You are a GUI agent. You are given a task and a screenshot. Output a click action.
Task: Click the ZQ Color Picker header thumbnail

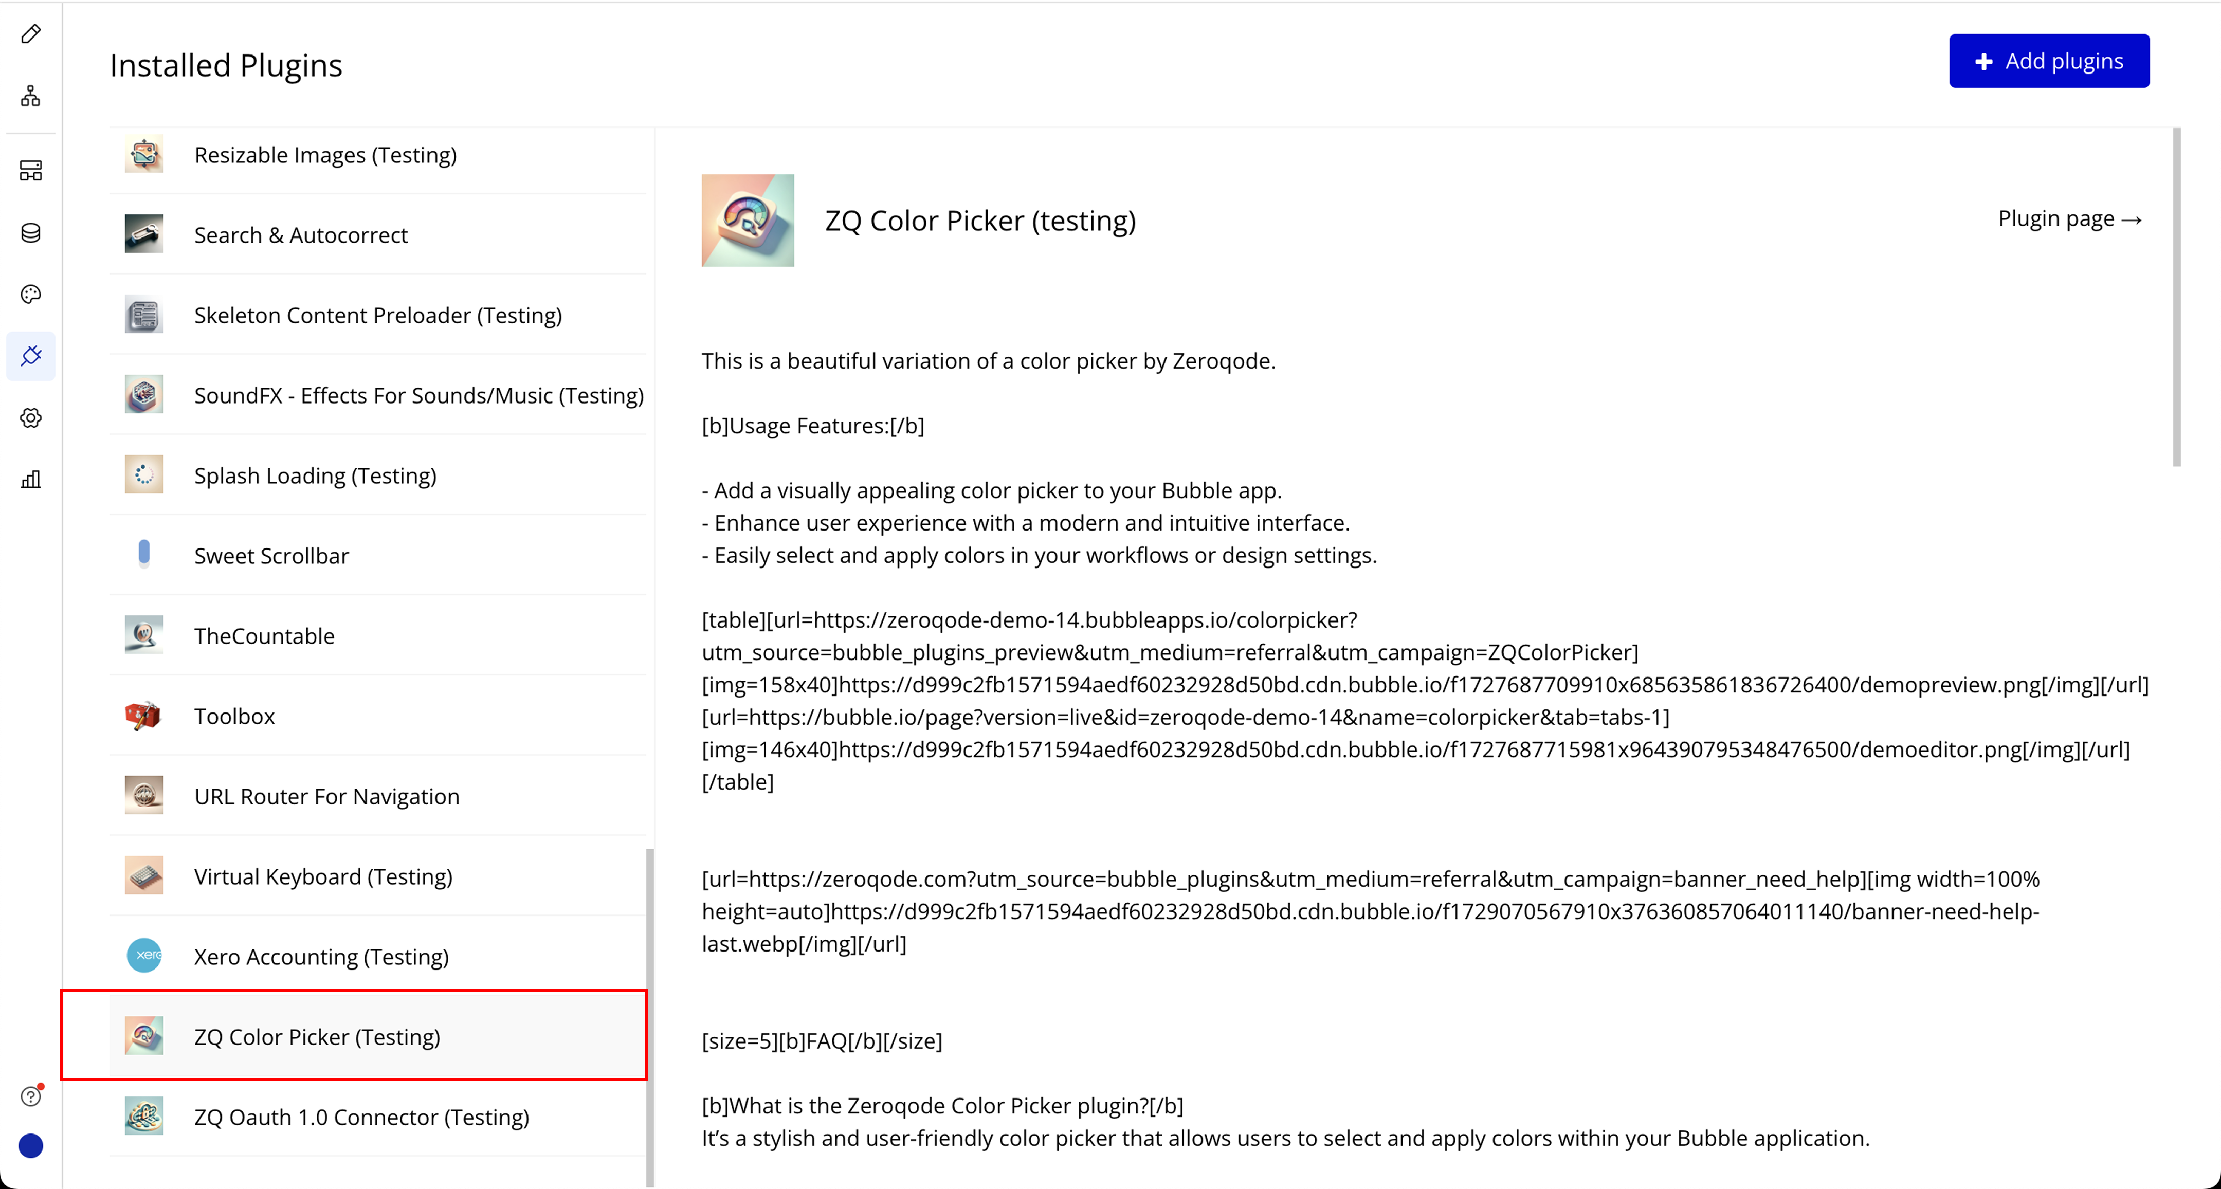pyautogui.click(x=748, y=221)
